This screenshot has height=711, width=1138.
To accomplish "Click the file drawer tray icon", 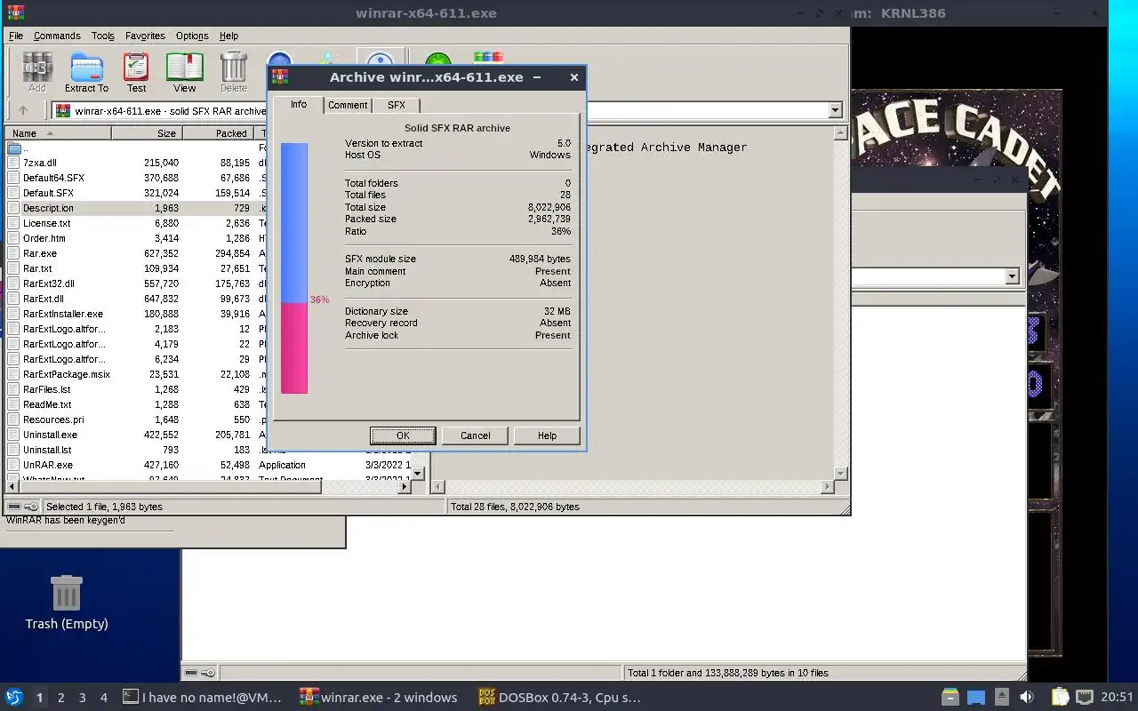I will 950,698.
